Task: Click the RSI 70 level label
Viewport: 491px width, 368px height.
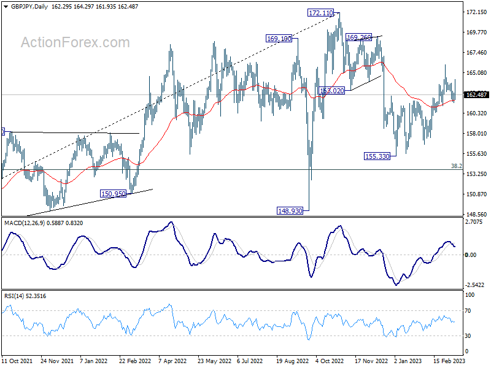Action: tap(468, 311)
